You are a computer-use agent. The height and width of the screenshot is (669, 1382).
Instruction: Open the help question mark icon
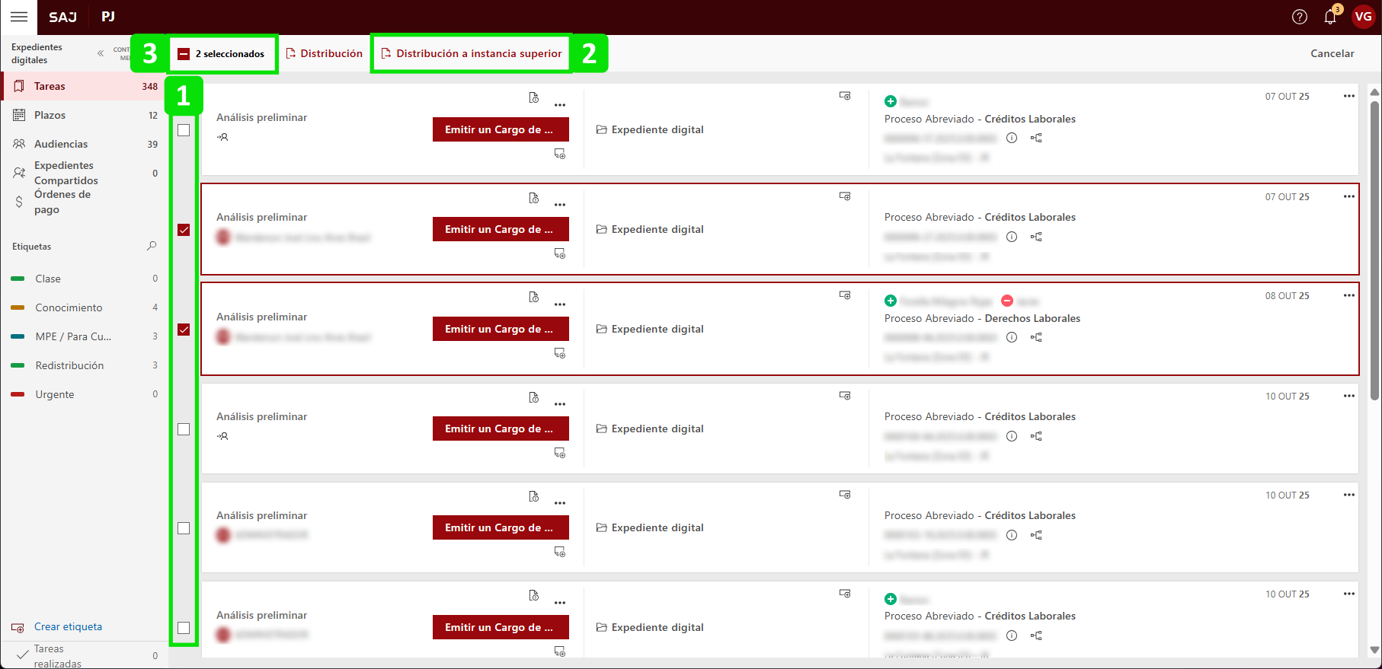1300,17
